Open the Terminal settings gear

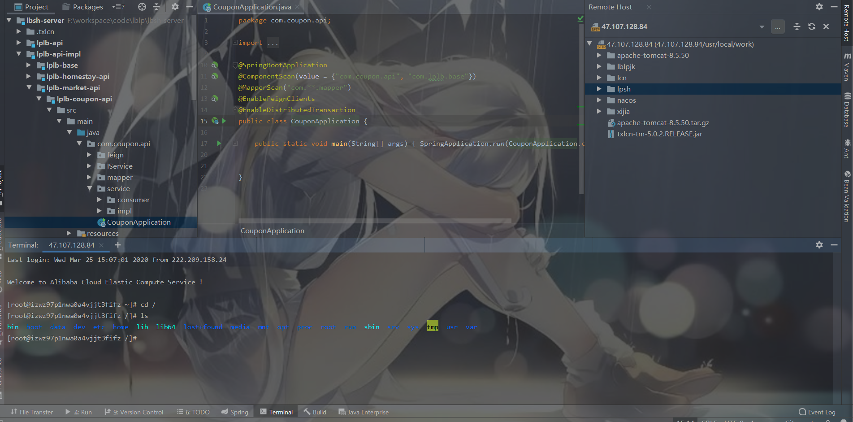click(819, 245)
